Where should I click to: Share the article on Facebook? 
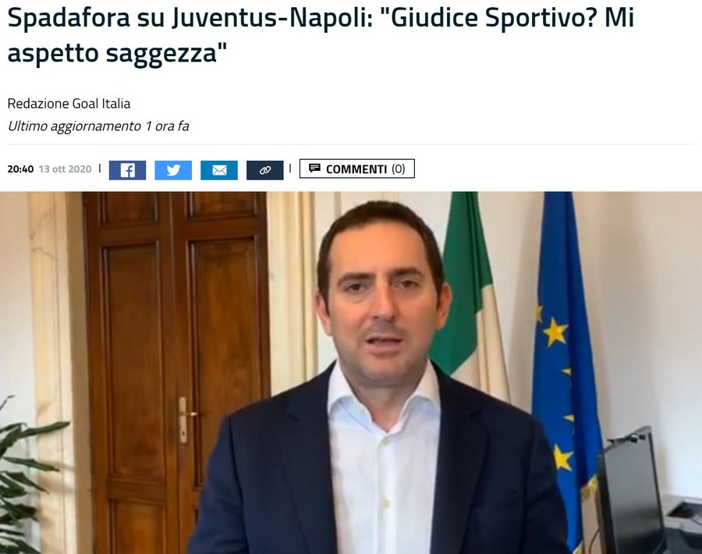[x=128, y=170]
